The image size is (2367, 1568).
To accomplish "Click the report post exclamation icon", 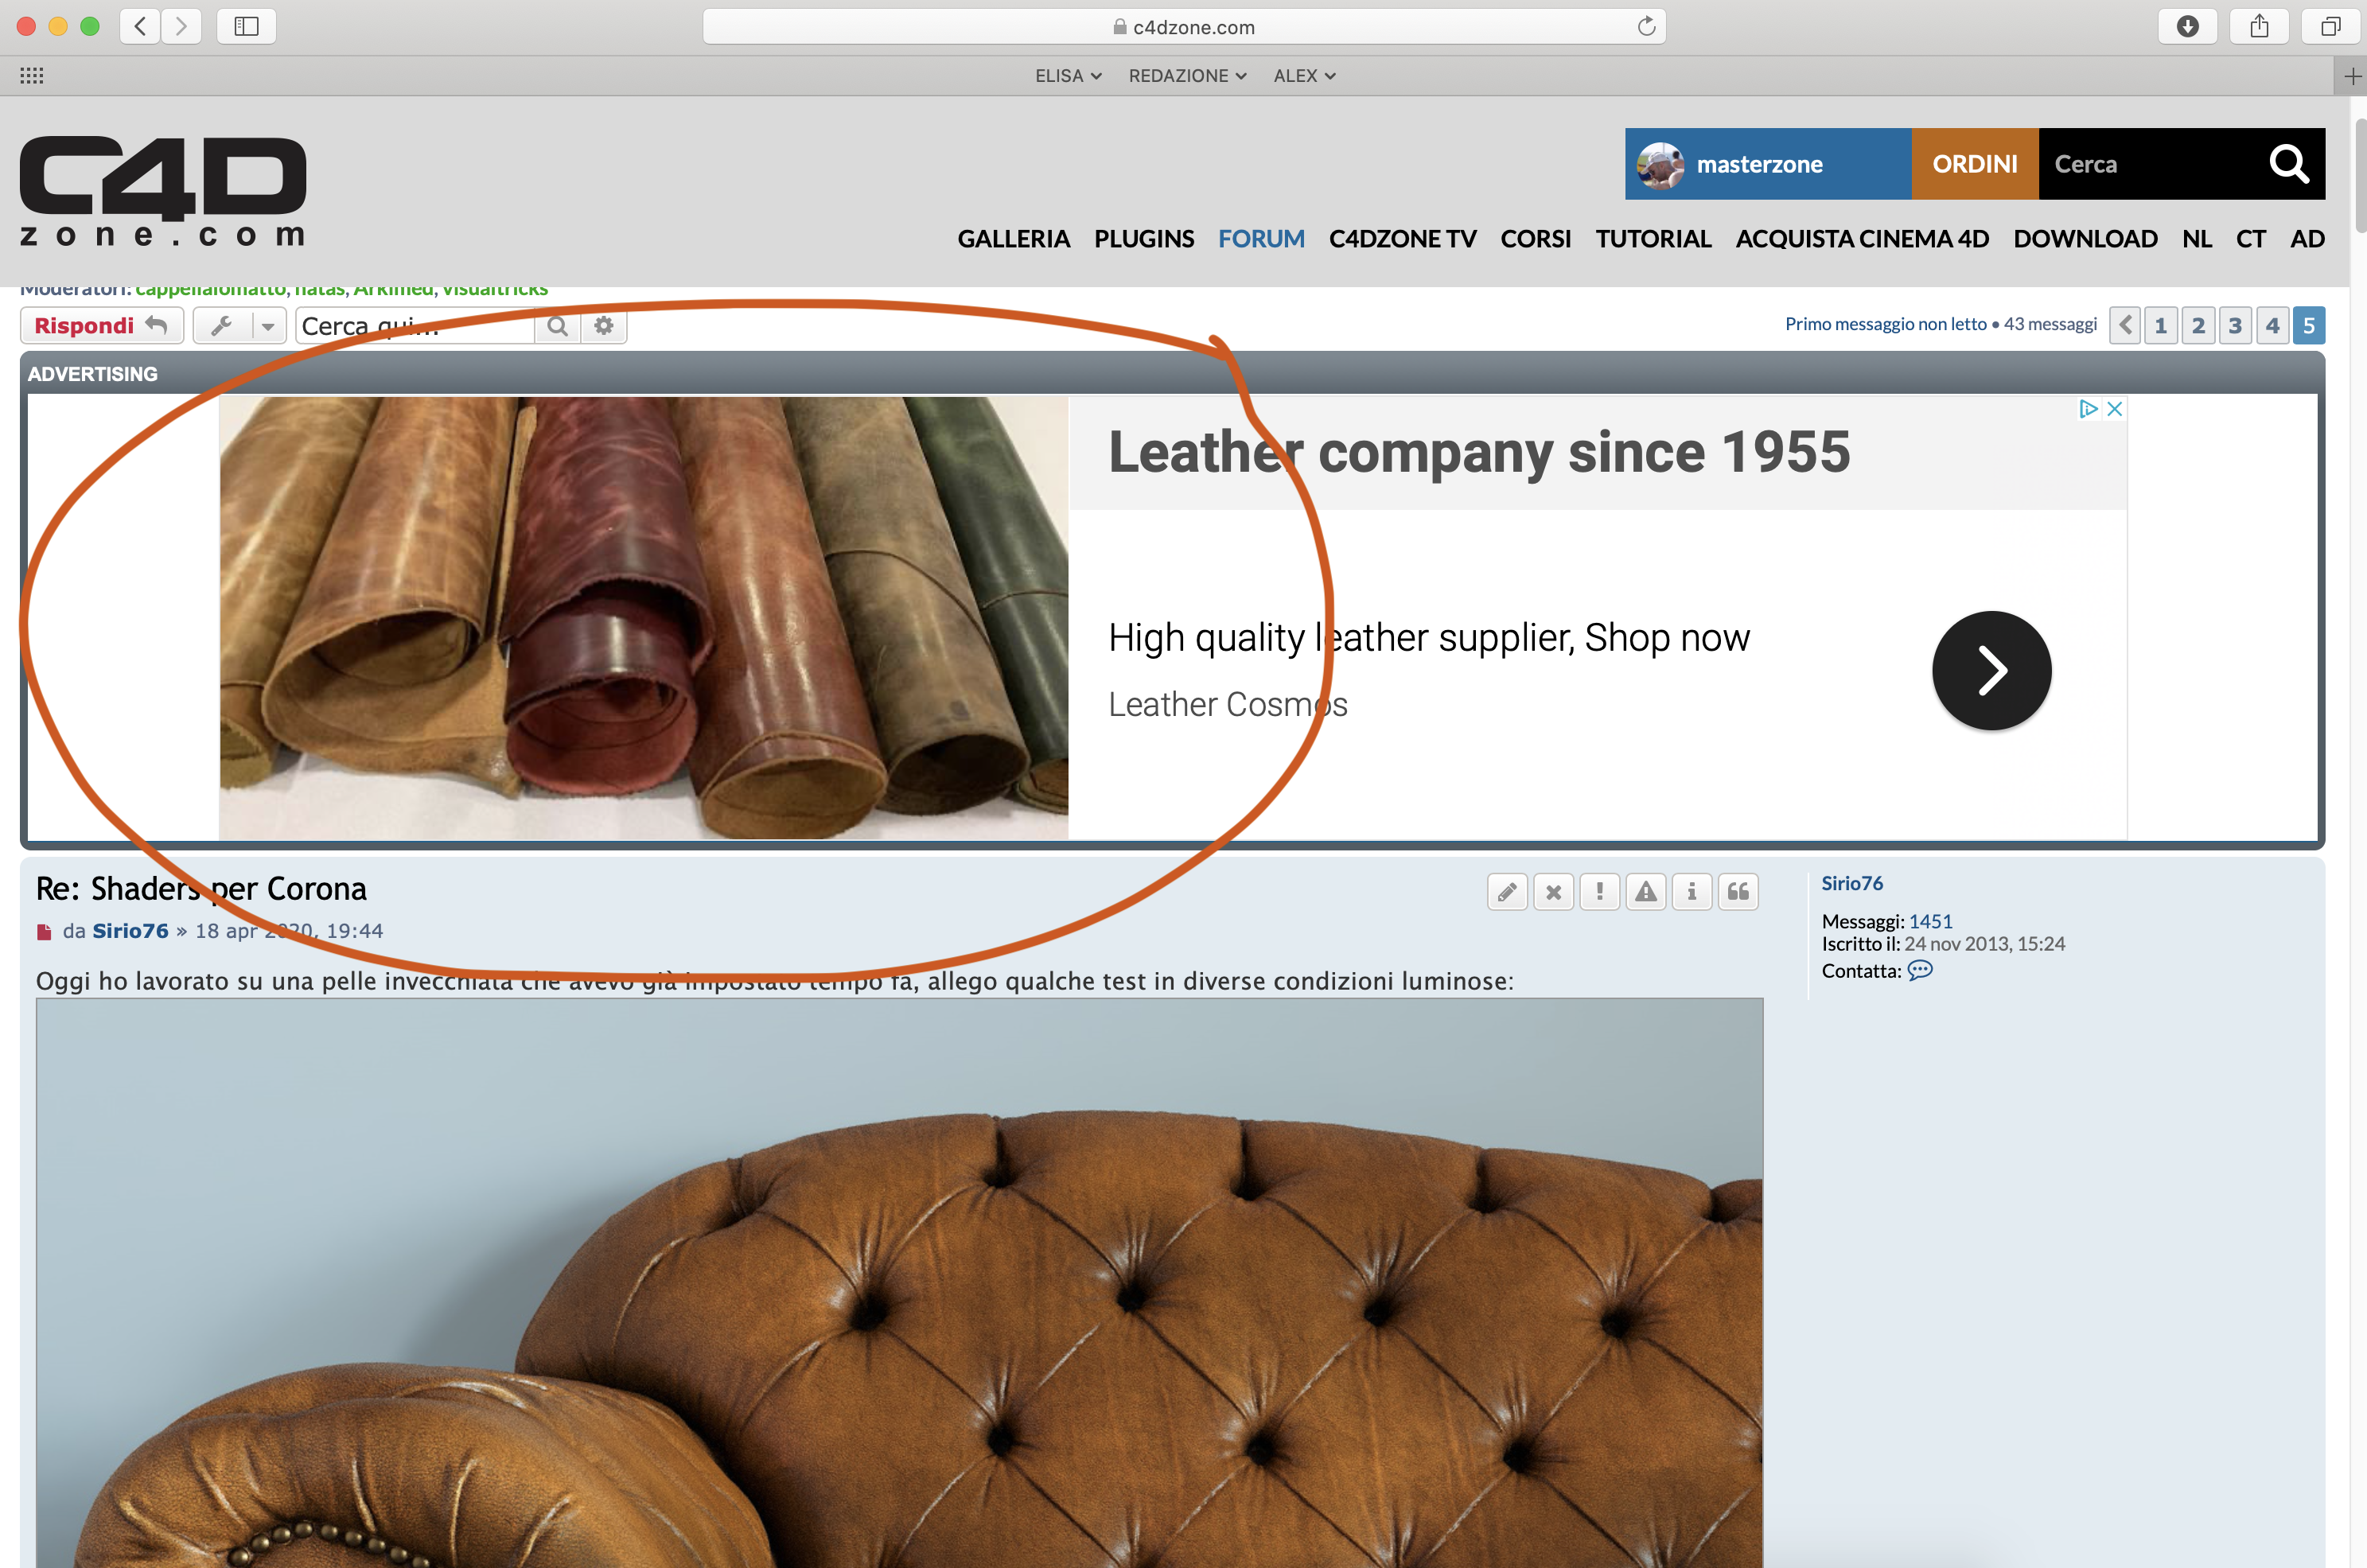I will coord(1599,891).
